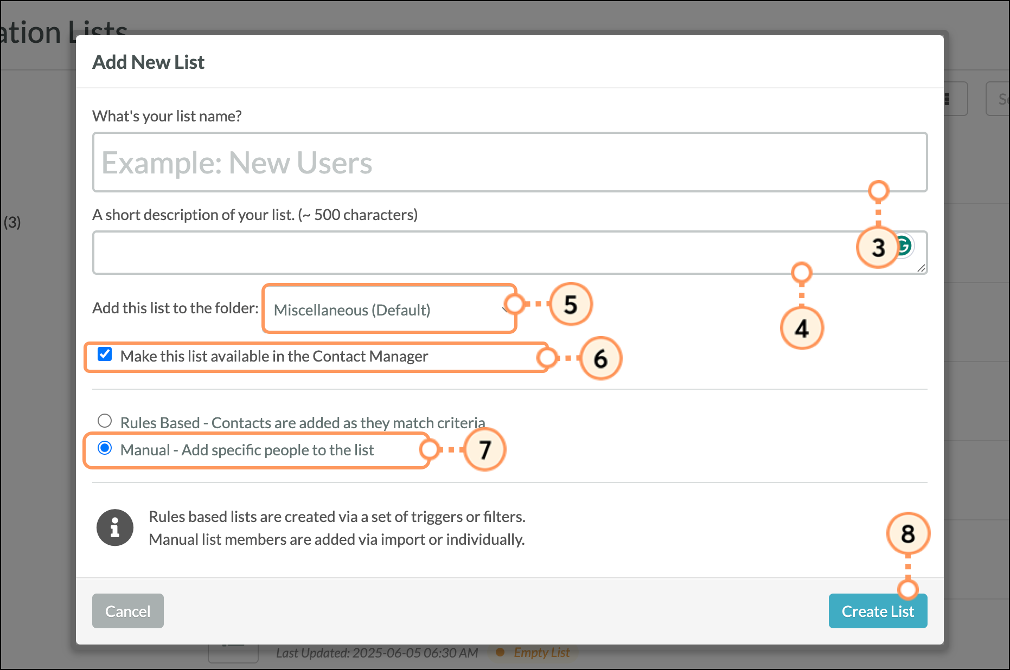
Task: Click the numbered callout marker 3
Action: pyautogui.click(x=878, y=248)
